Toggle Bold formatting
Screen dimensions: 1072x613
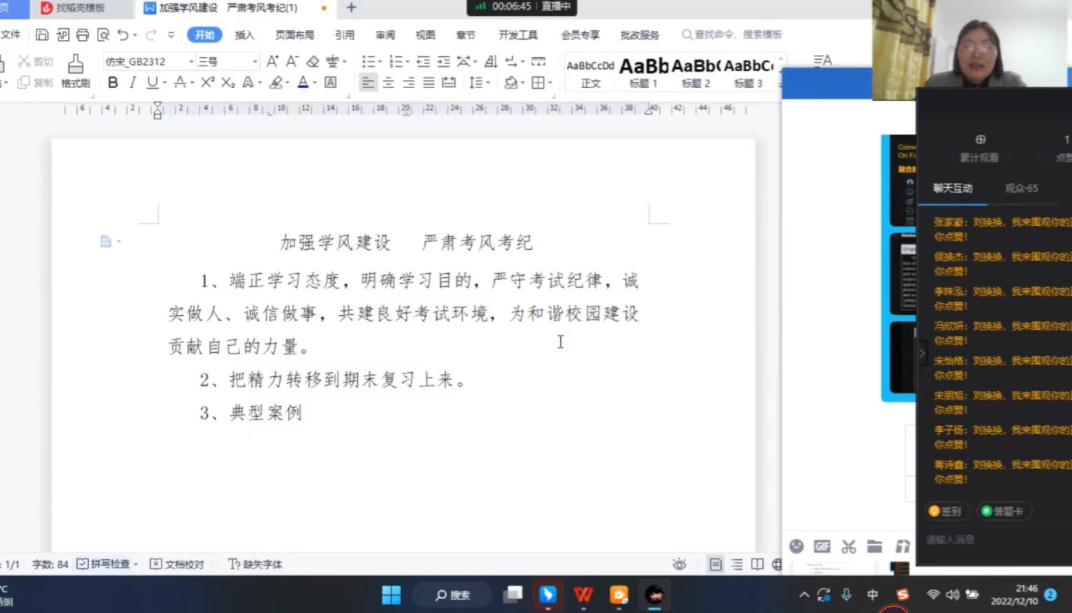pos(113,83)
